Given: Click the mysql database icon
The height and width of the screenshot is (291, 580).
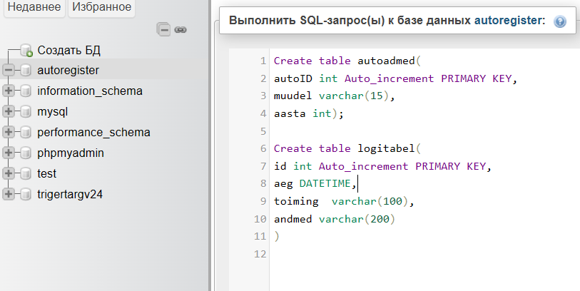Looking at the screenshot, I should point(25,112).
